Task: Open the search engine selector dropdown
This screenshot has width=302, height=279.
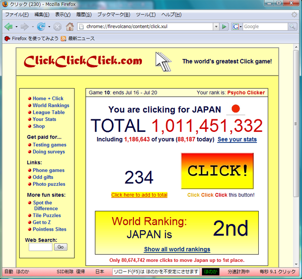Action: point(241,27)
